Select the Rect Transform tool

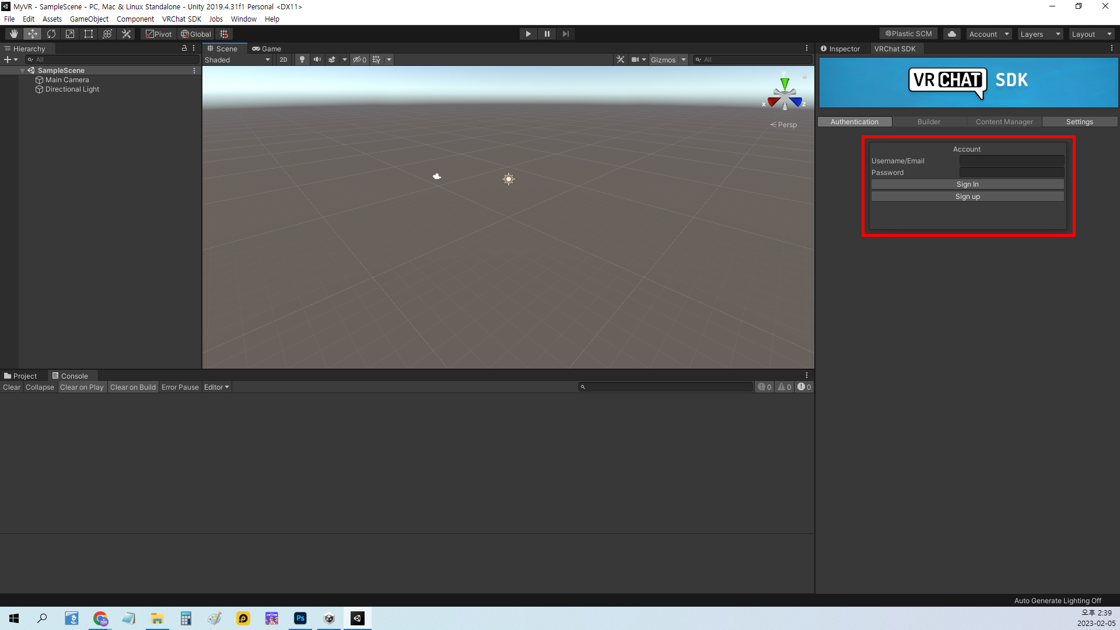coord(89,34)
